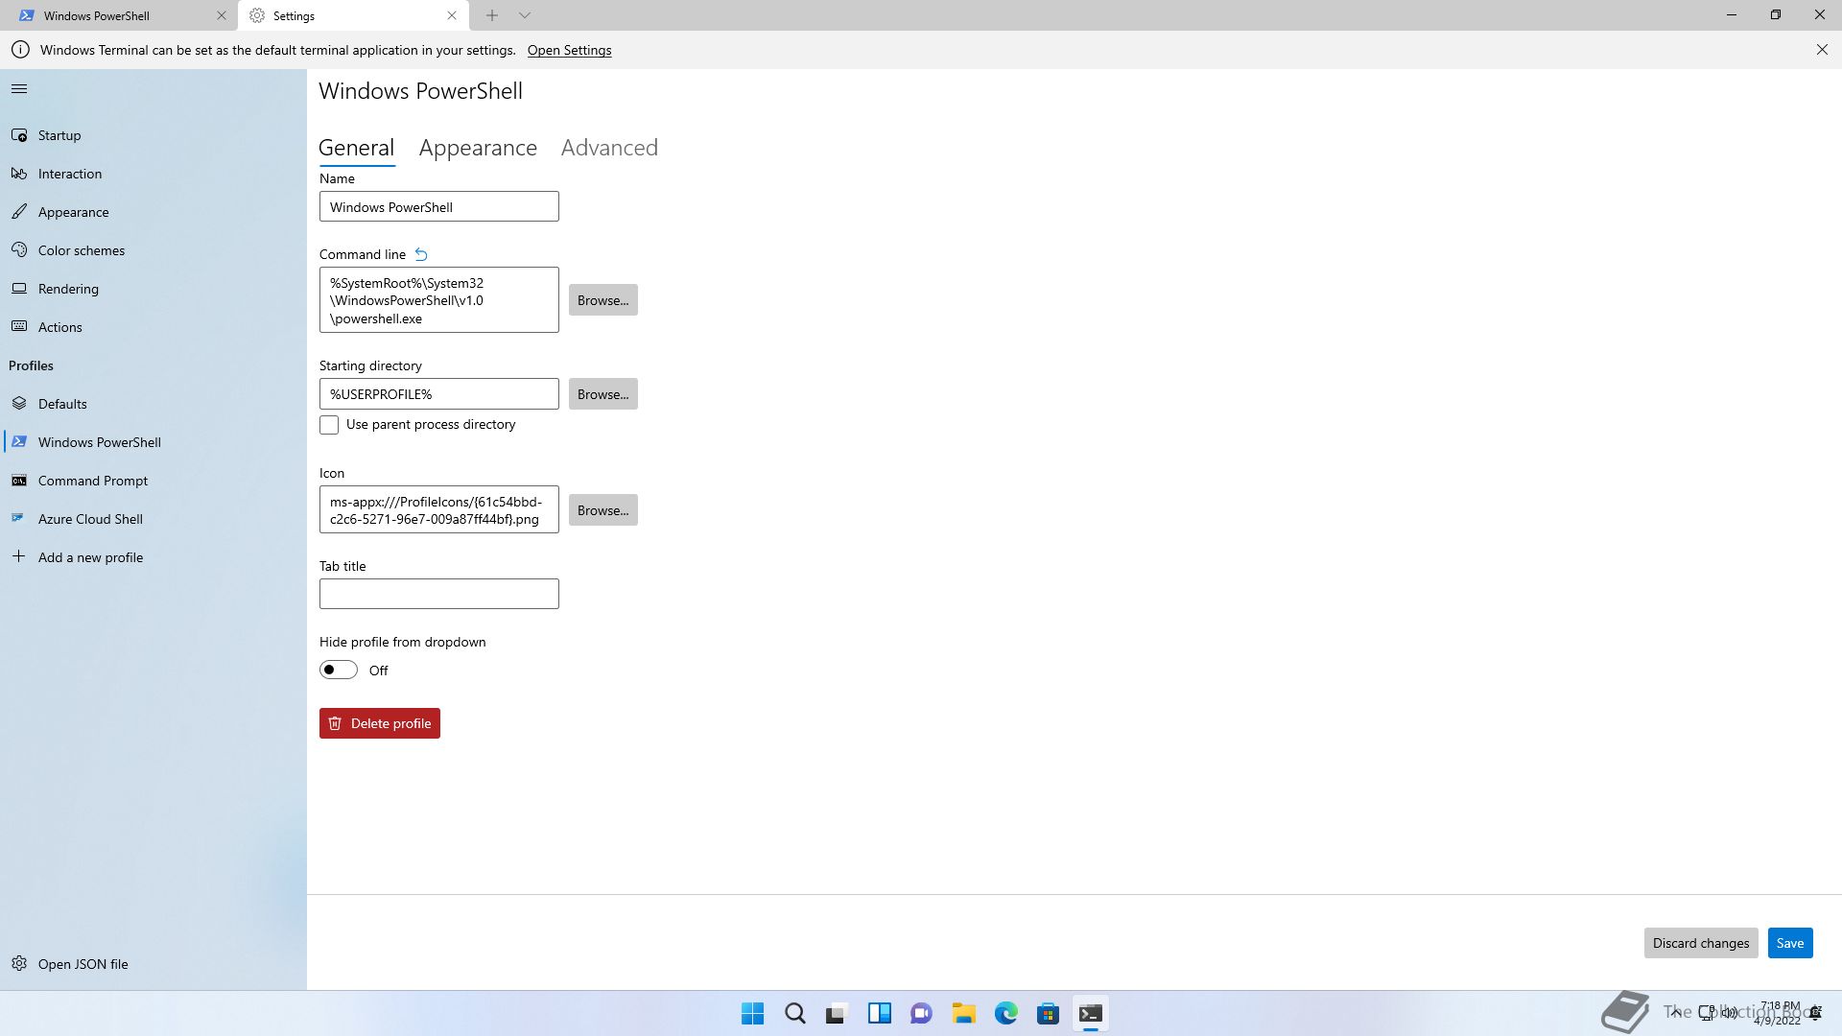Dismiss the default terminal notification bar
Viewport: 1842px width, 1036px height.
pyautogui.click(x=1822, y=50)
